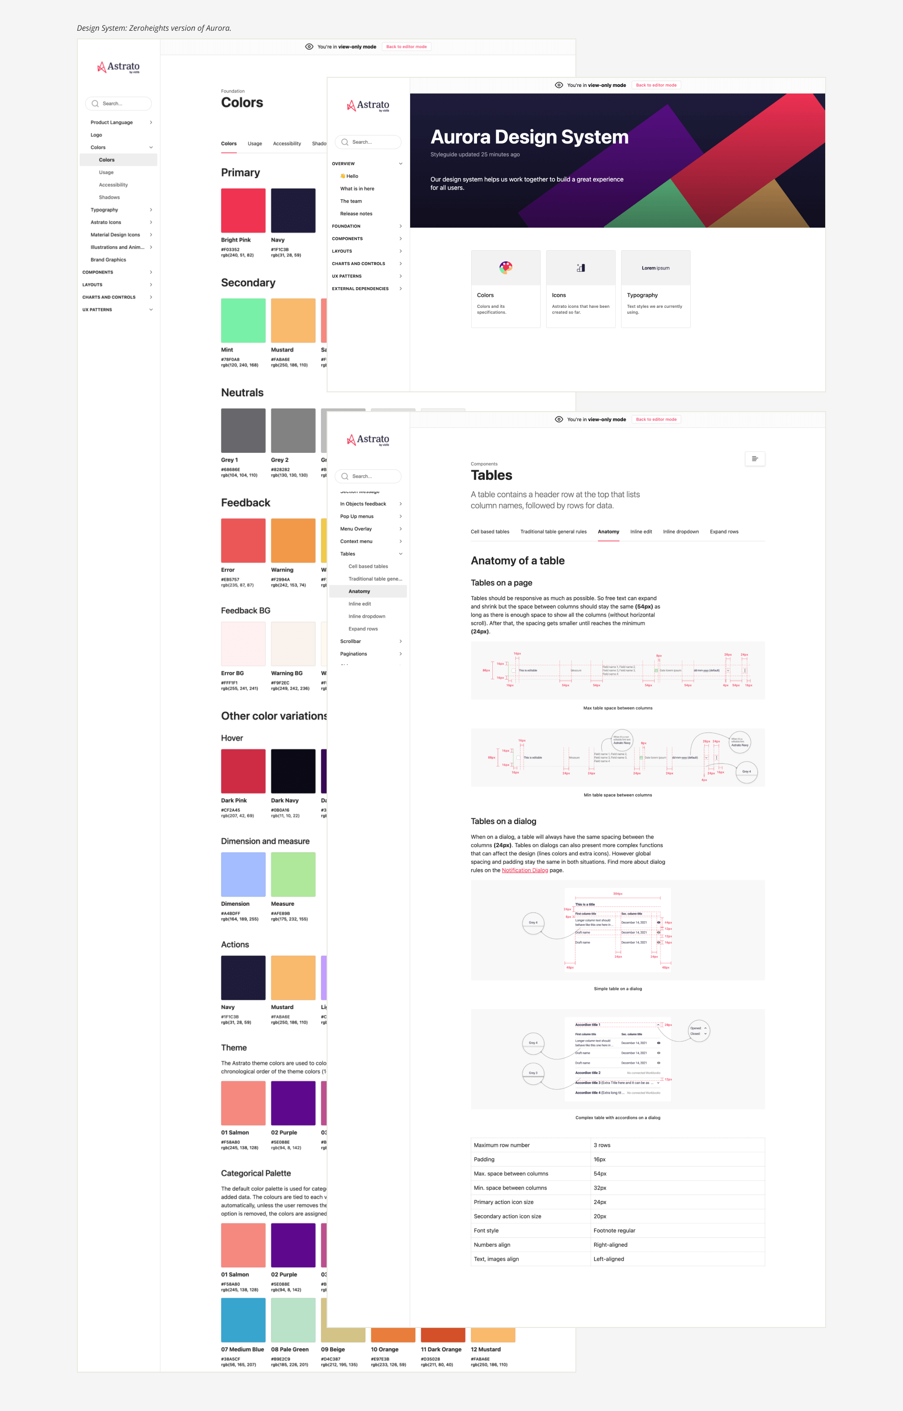Screen dimensions: 903x1411
Task: Collapse the Colors section chevron in the sidebar
Action: tap(151, 147)
